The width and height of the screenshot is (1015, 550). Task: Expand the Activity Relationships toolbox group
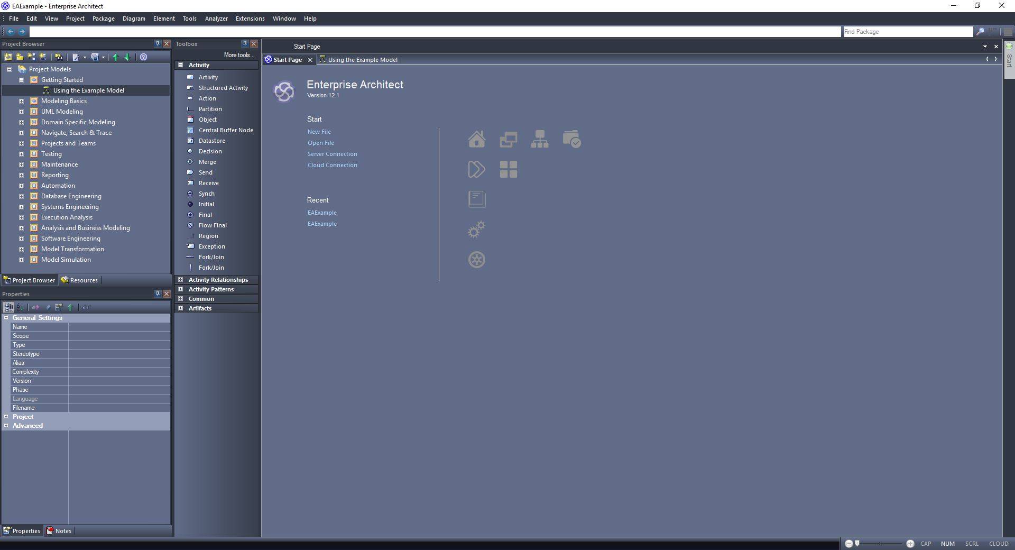(180, 280)
